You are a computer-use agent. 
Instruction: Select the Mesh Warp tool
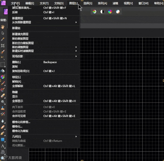tap(3, 152)
